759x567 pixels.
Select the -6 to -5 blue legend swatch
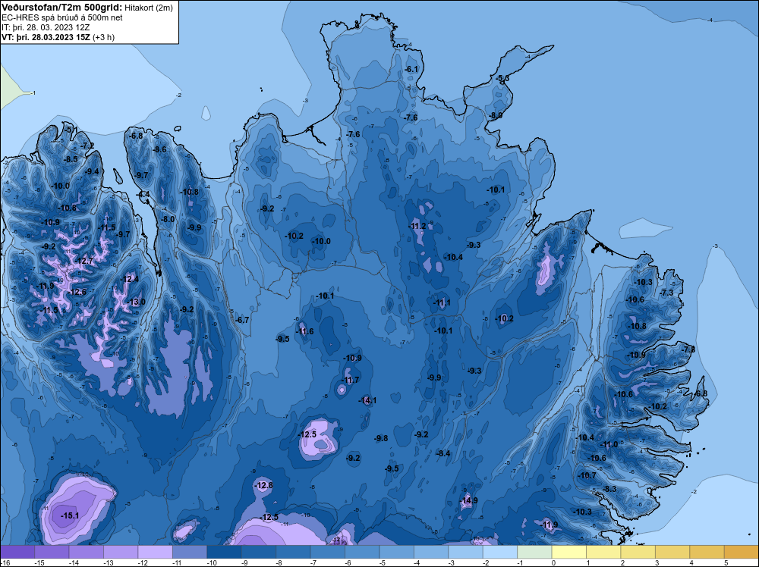362,552
